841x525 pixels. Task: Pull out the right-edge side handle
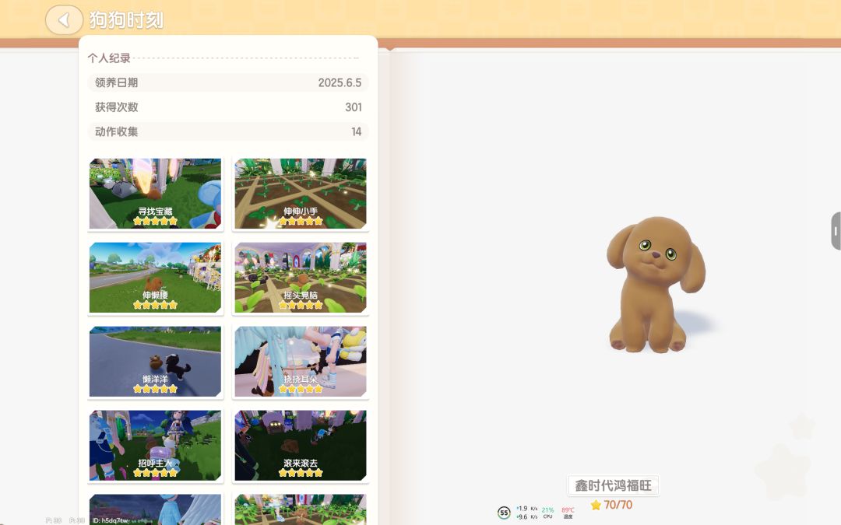coord(836,231)
